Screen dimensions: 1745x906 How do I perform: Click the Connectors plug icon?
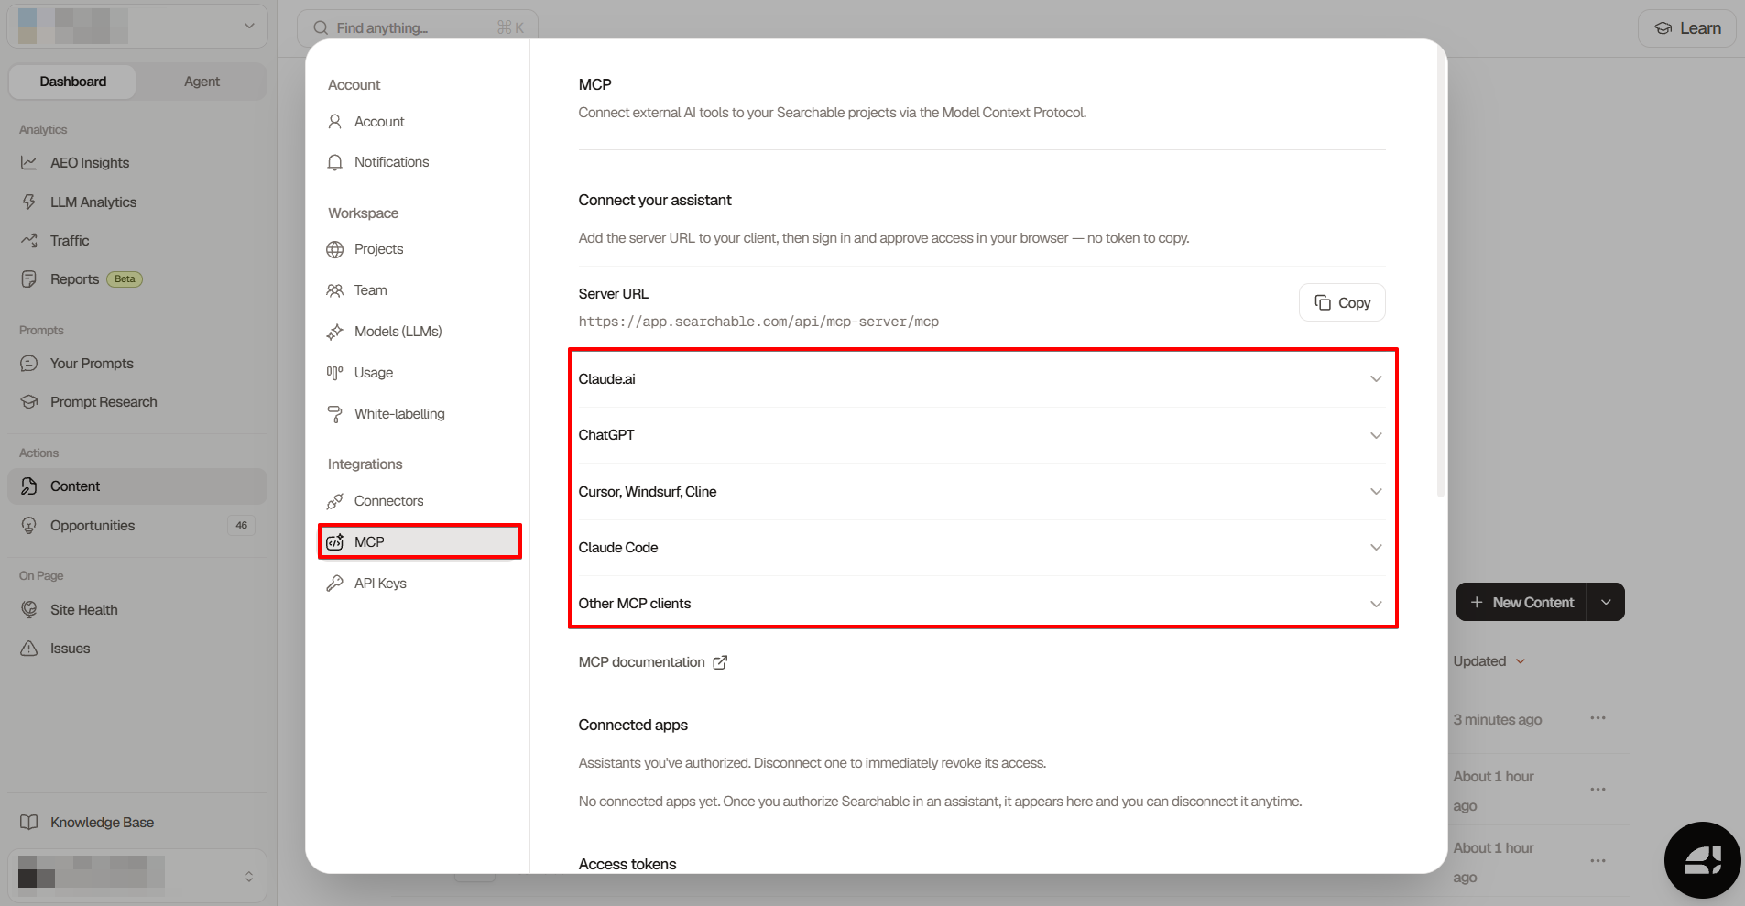coord(335,501)
